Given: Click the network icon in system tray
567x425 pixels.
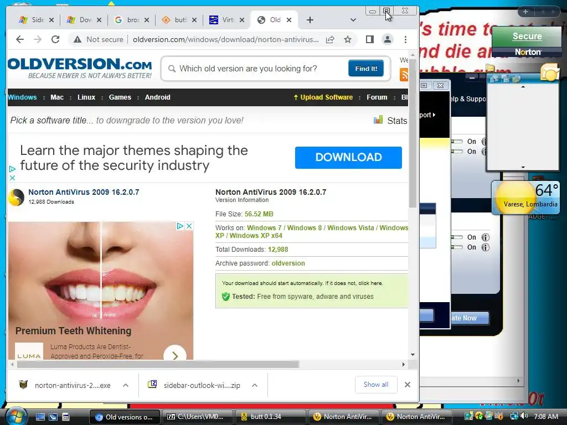Looking at the screenshot, I should click(x=514, y=416).
